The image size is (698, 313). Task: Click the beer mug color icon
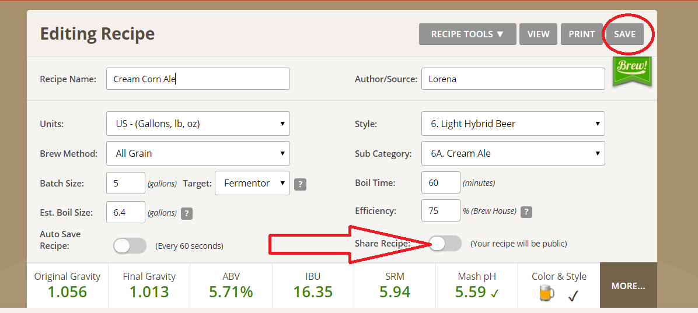[547, 294]
